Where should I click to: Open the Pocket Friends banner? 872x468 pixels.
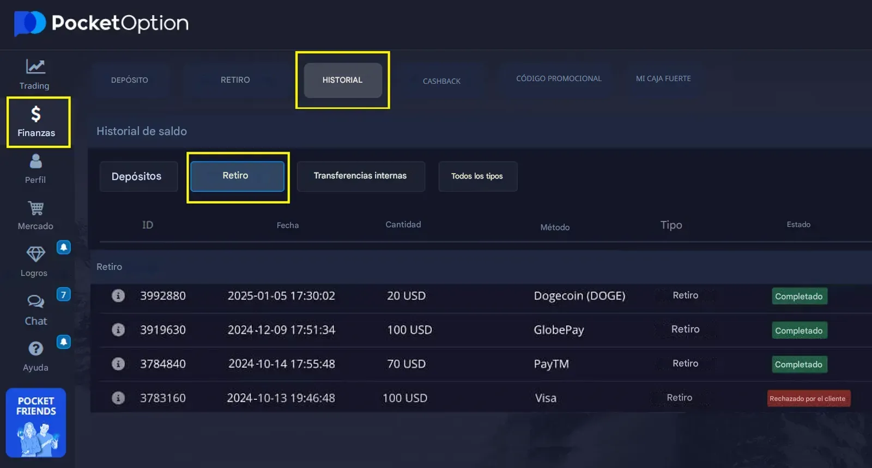(x=36, y=423)
